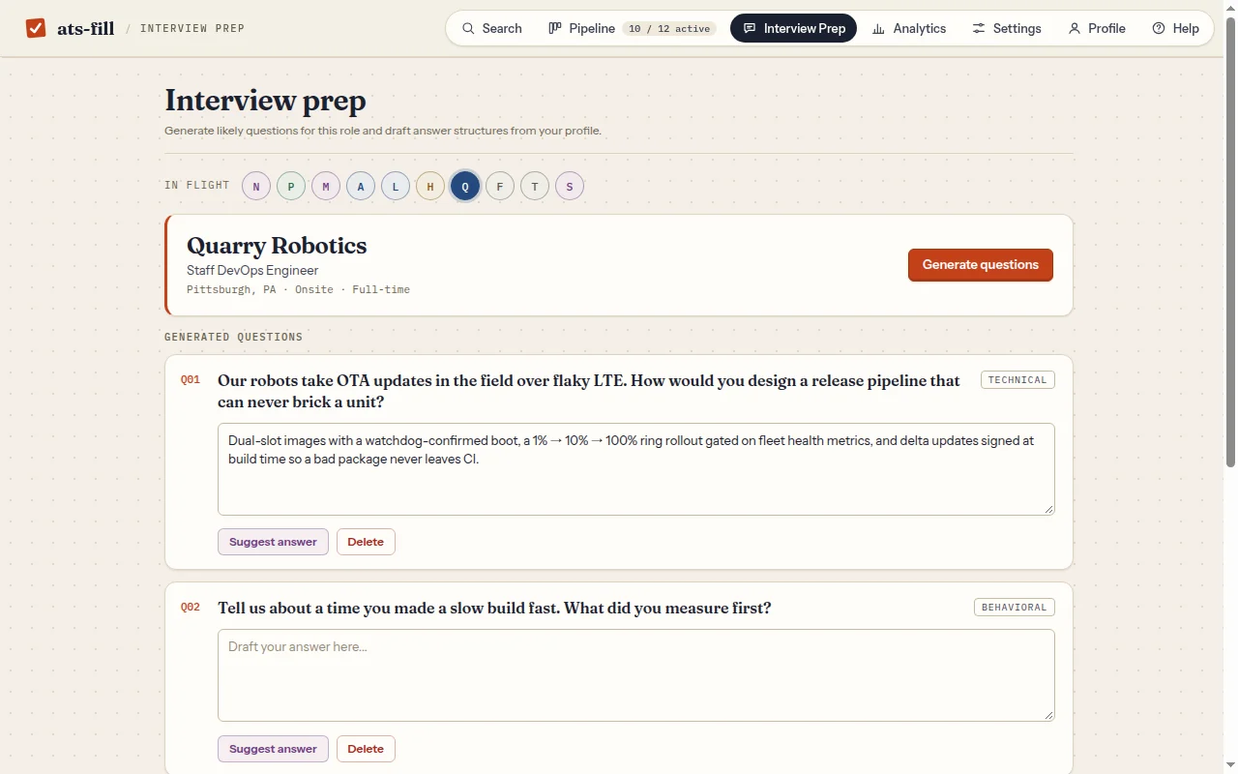Click the 10 / 12 active badge
The height and width of the screenshot is (774, 1238).
tap(669, 28)
